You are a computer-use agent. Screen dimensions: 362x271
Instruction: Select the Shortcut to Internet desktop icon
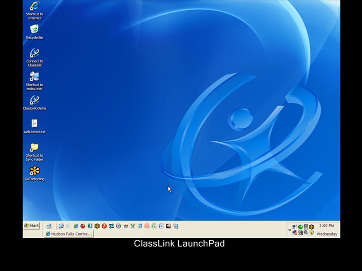[34, 11]
